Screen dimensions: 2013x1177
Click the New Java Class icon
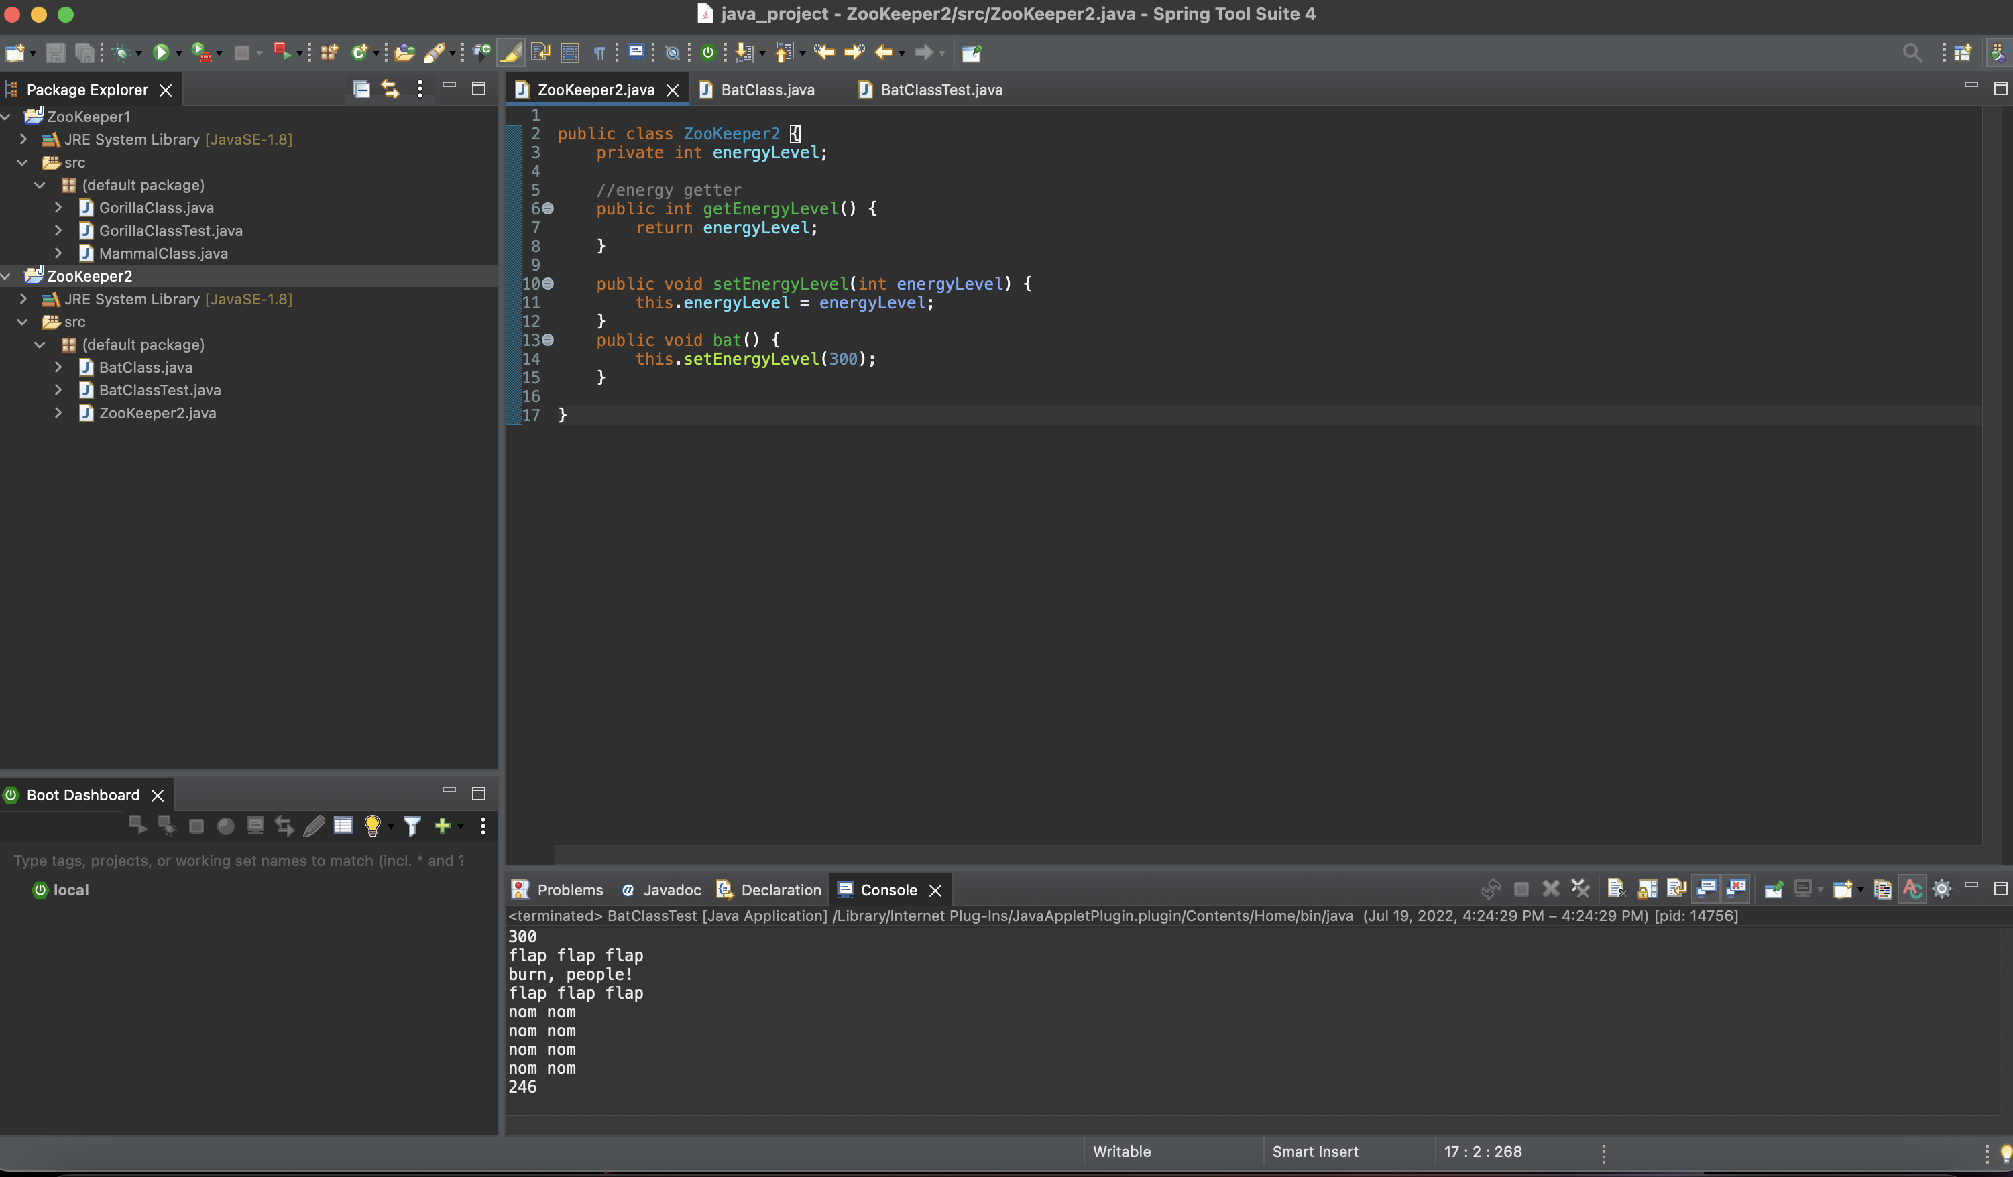point(359,53)
